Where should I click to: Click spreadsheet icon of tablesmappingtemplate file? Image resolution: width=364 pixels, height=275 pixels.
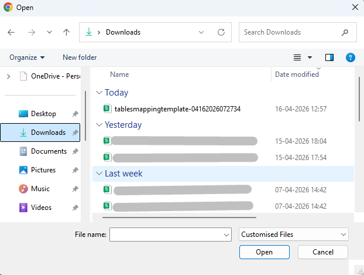(x=107, y=108)
